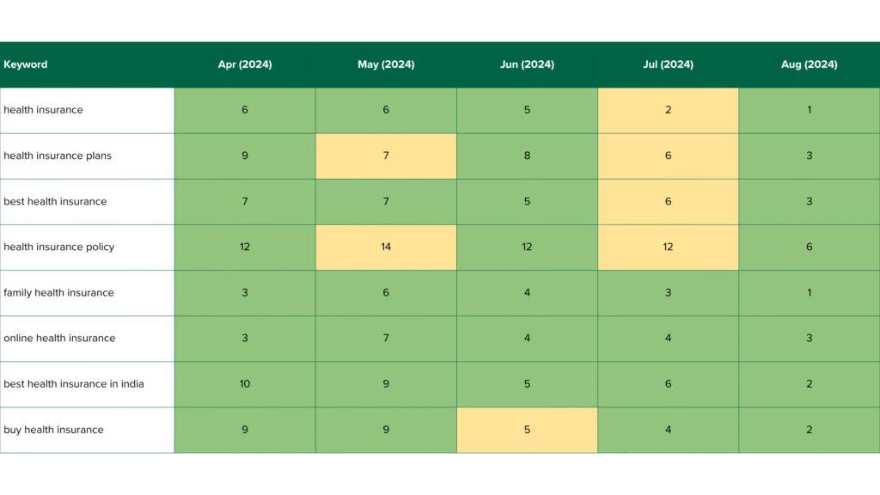880x495 pixels.
Task: Click the Keyword column header
Action: [x=26, y=64]
